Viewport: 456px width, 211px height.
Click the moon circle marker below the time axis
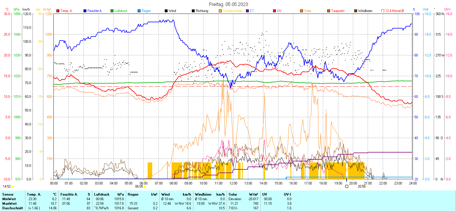point(347,186)
